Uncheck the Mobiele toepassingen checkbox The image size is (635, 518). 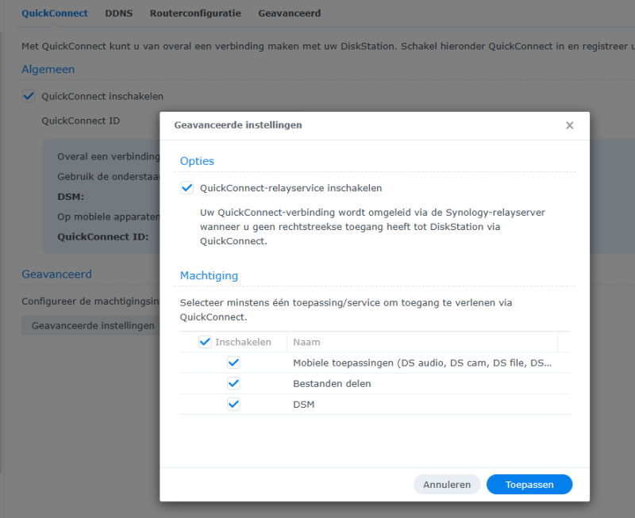click(233, 363)
